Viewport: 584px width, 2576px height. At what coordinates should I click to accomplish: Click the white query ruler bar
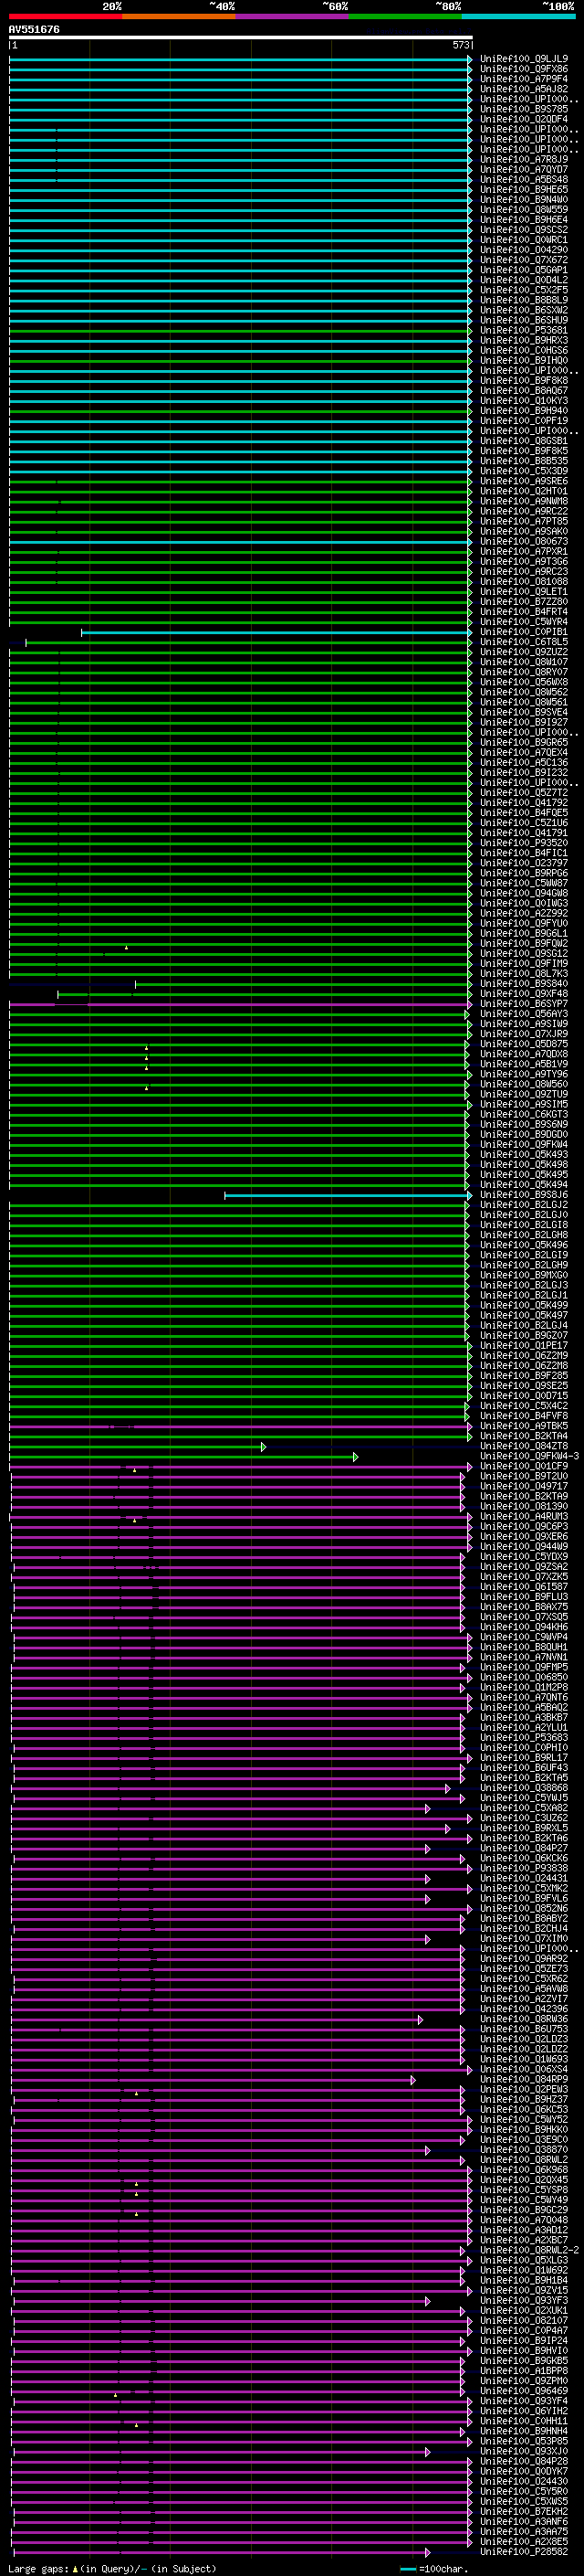pos(241,38)
